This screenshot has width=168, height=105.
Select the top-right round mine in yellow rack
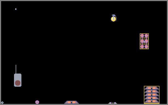click(x=146, y=36)
